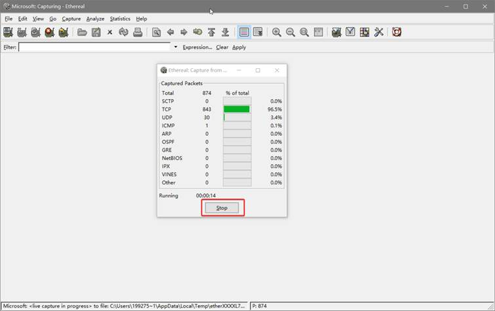The width and height of the screenshot is (495, 311).
Task: Open the filter Expression... dialog
Action: [197, 47]
